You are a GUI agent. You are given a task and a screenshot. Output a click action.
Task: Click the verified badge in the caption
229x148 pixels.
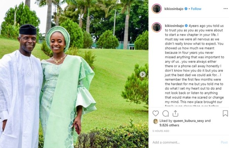186,26
